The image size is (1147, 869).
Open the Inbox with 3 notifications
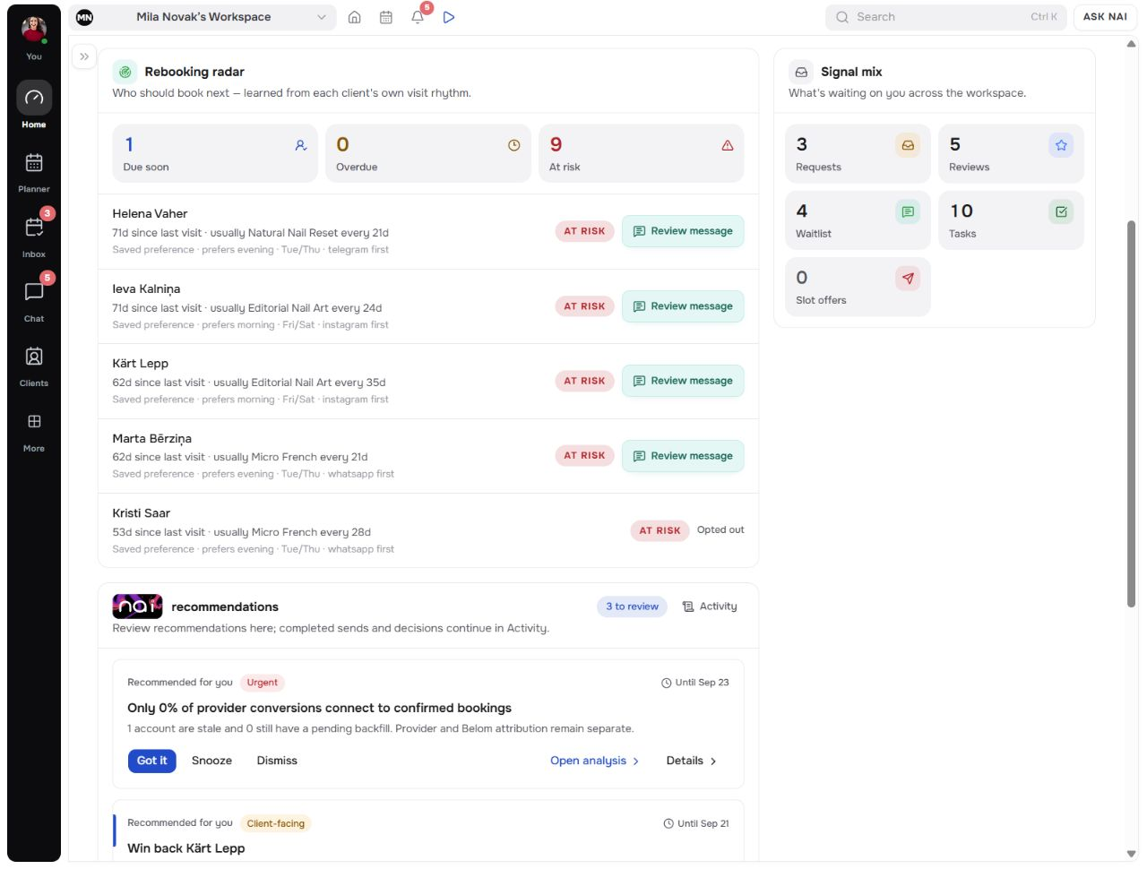[34, 237]
